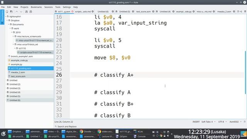Switch to the Dropbox taskbar window
247x139 pixels.
(15, 131)
